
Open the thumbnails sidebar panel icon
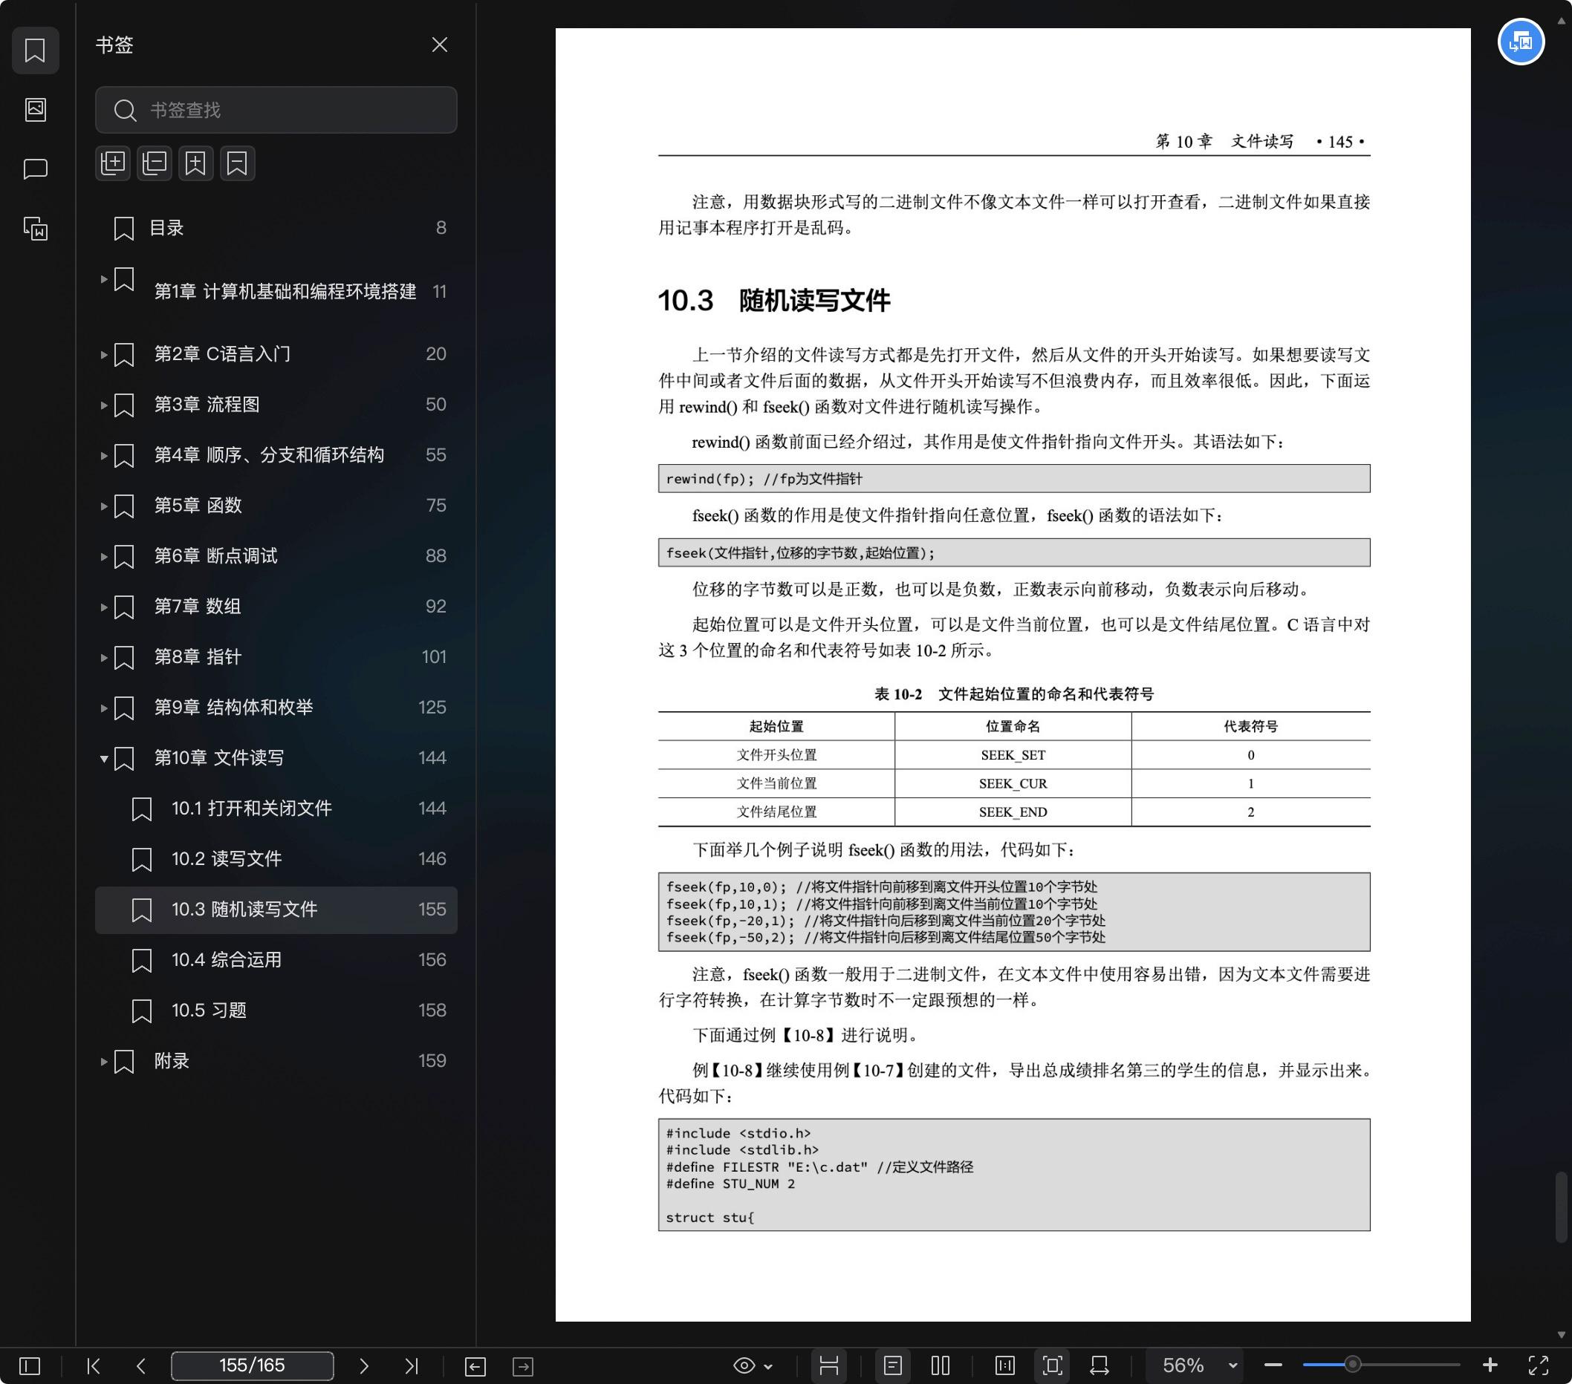36,110
